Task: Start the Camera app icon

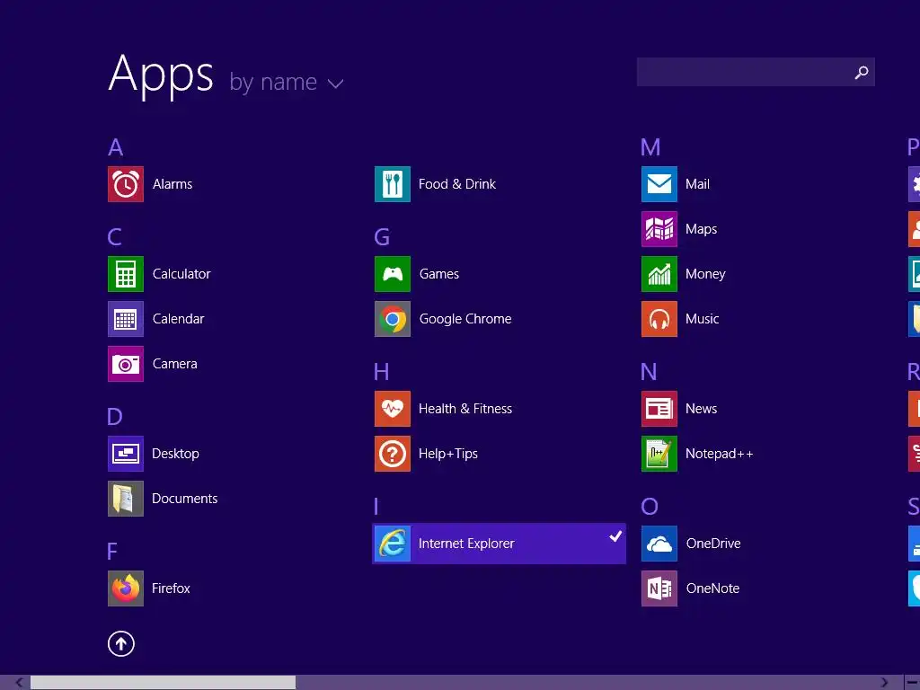Action: pos(126,364)
